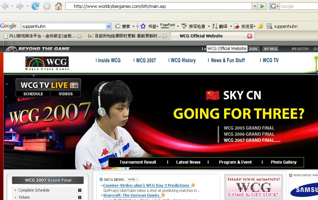Click the China flag icon beside SKY CN
Screen dimensions: 318x200
click(213, 95)
